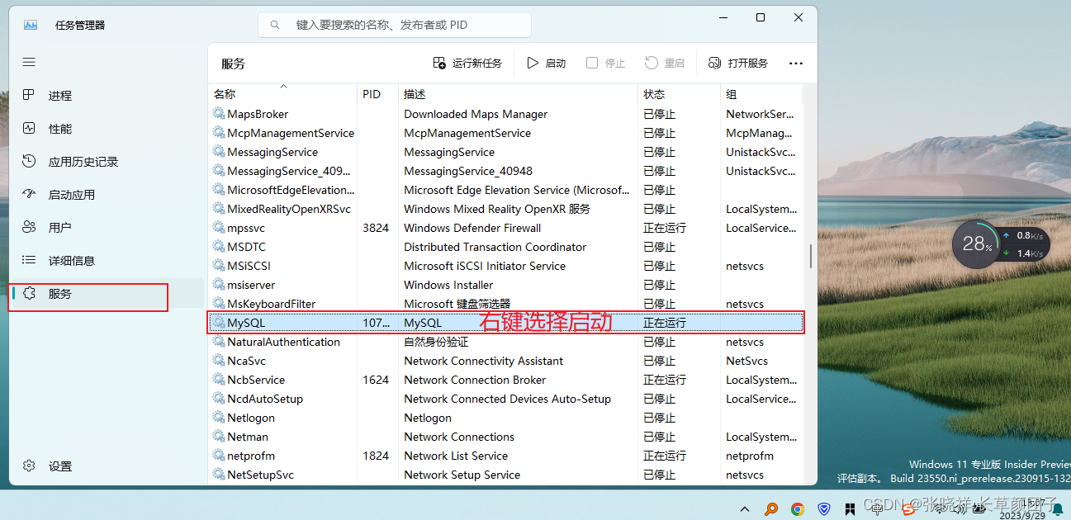This screenshot has width=1071, height=520.
Task: Click gear icon of msiserver row
Action: click(219, 285)
